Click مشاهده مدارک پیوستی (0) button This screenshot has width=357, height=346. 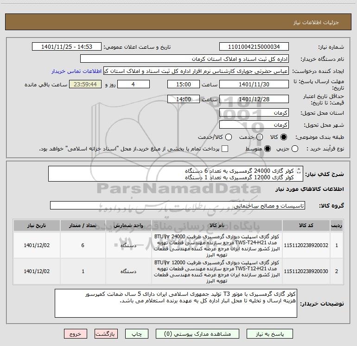pos(198,334)
